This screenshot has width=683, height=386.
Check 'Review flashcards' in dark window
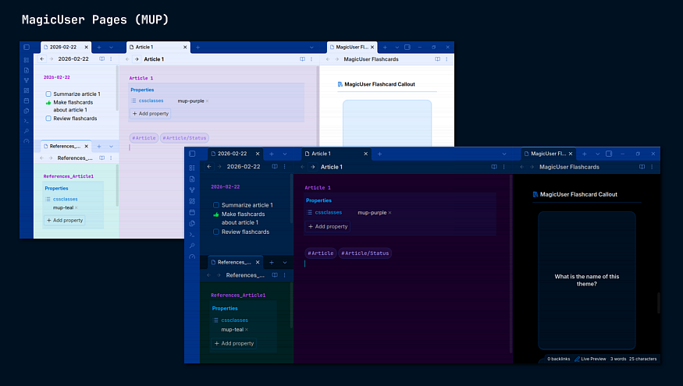pyautogui.click(x=216, y=232)
